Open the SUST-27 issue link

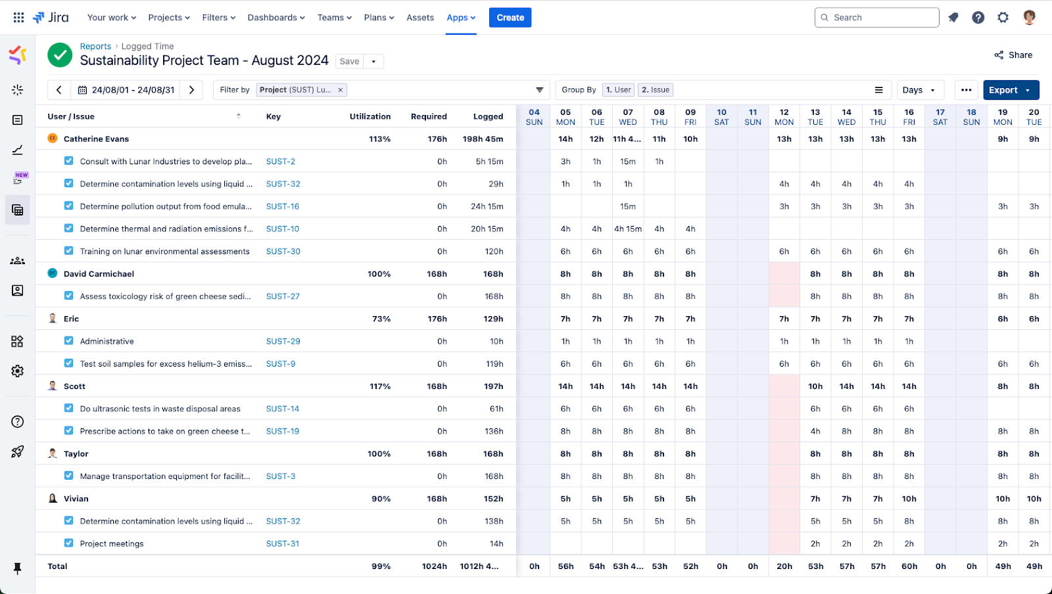(x=283, y=296)
